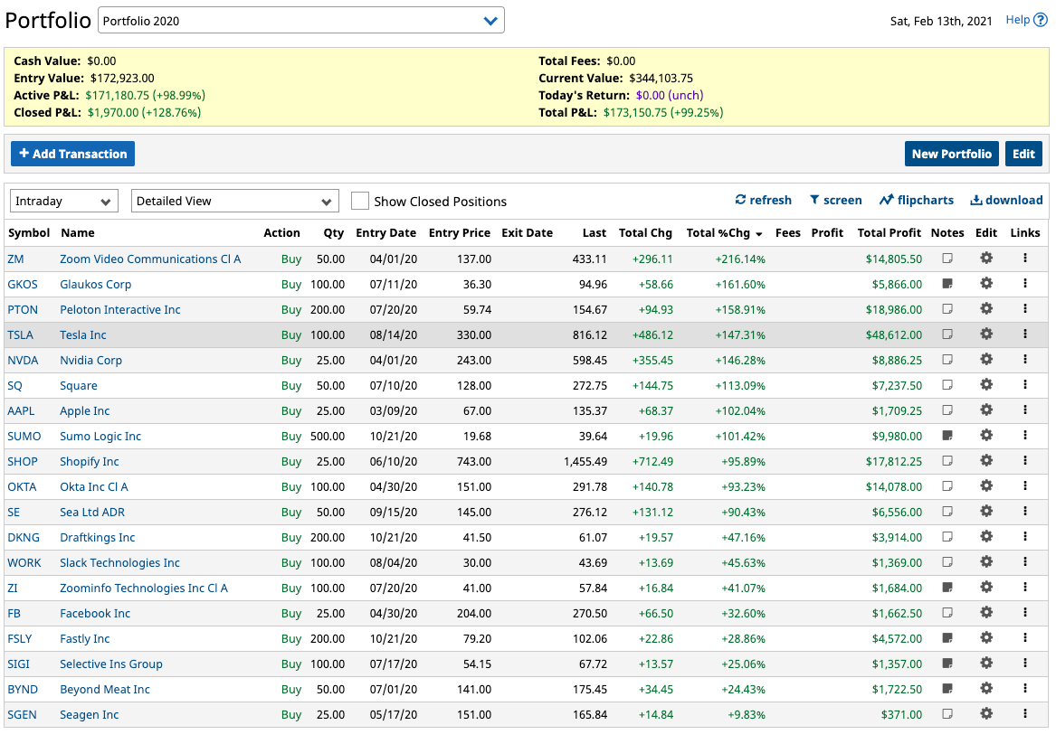
Task: Open the Help question mark link
Action: tap(1026, 20)
